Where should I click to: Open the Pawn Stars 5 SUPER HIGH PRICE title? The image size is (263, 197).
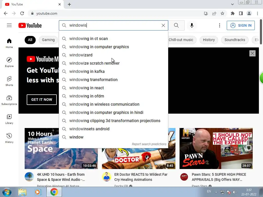point(219,177)
